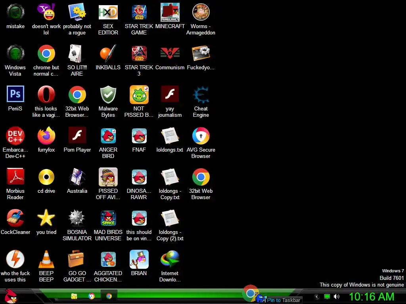The image size is (406, 304).
Task: Click the 'DINOSA... RAWR' icon
Action: coord(139,177)
